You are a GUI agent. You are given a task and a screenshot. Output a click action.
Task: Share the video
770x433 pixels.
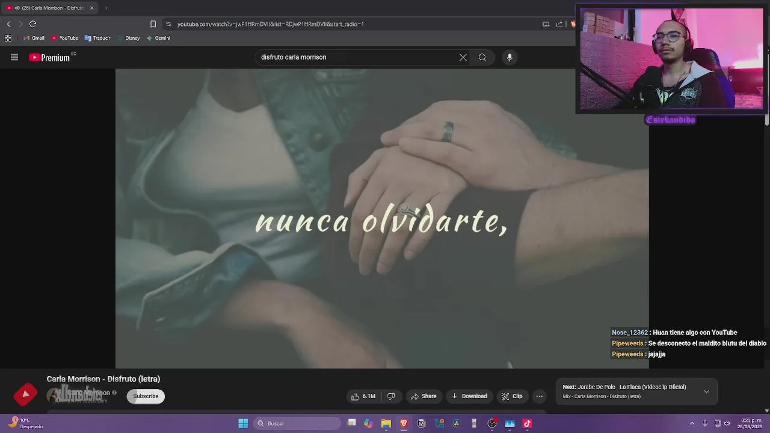coord(423,396)
